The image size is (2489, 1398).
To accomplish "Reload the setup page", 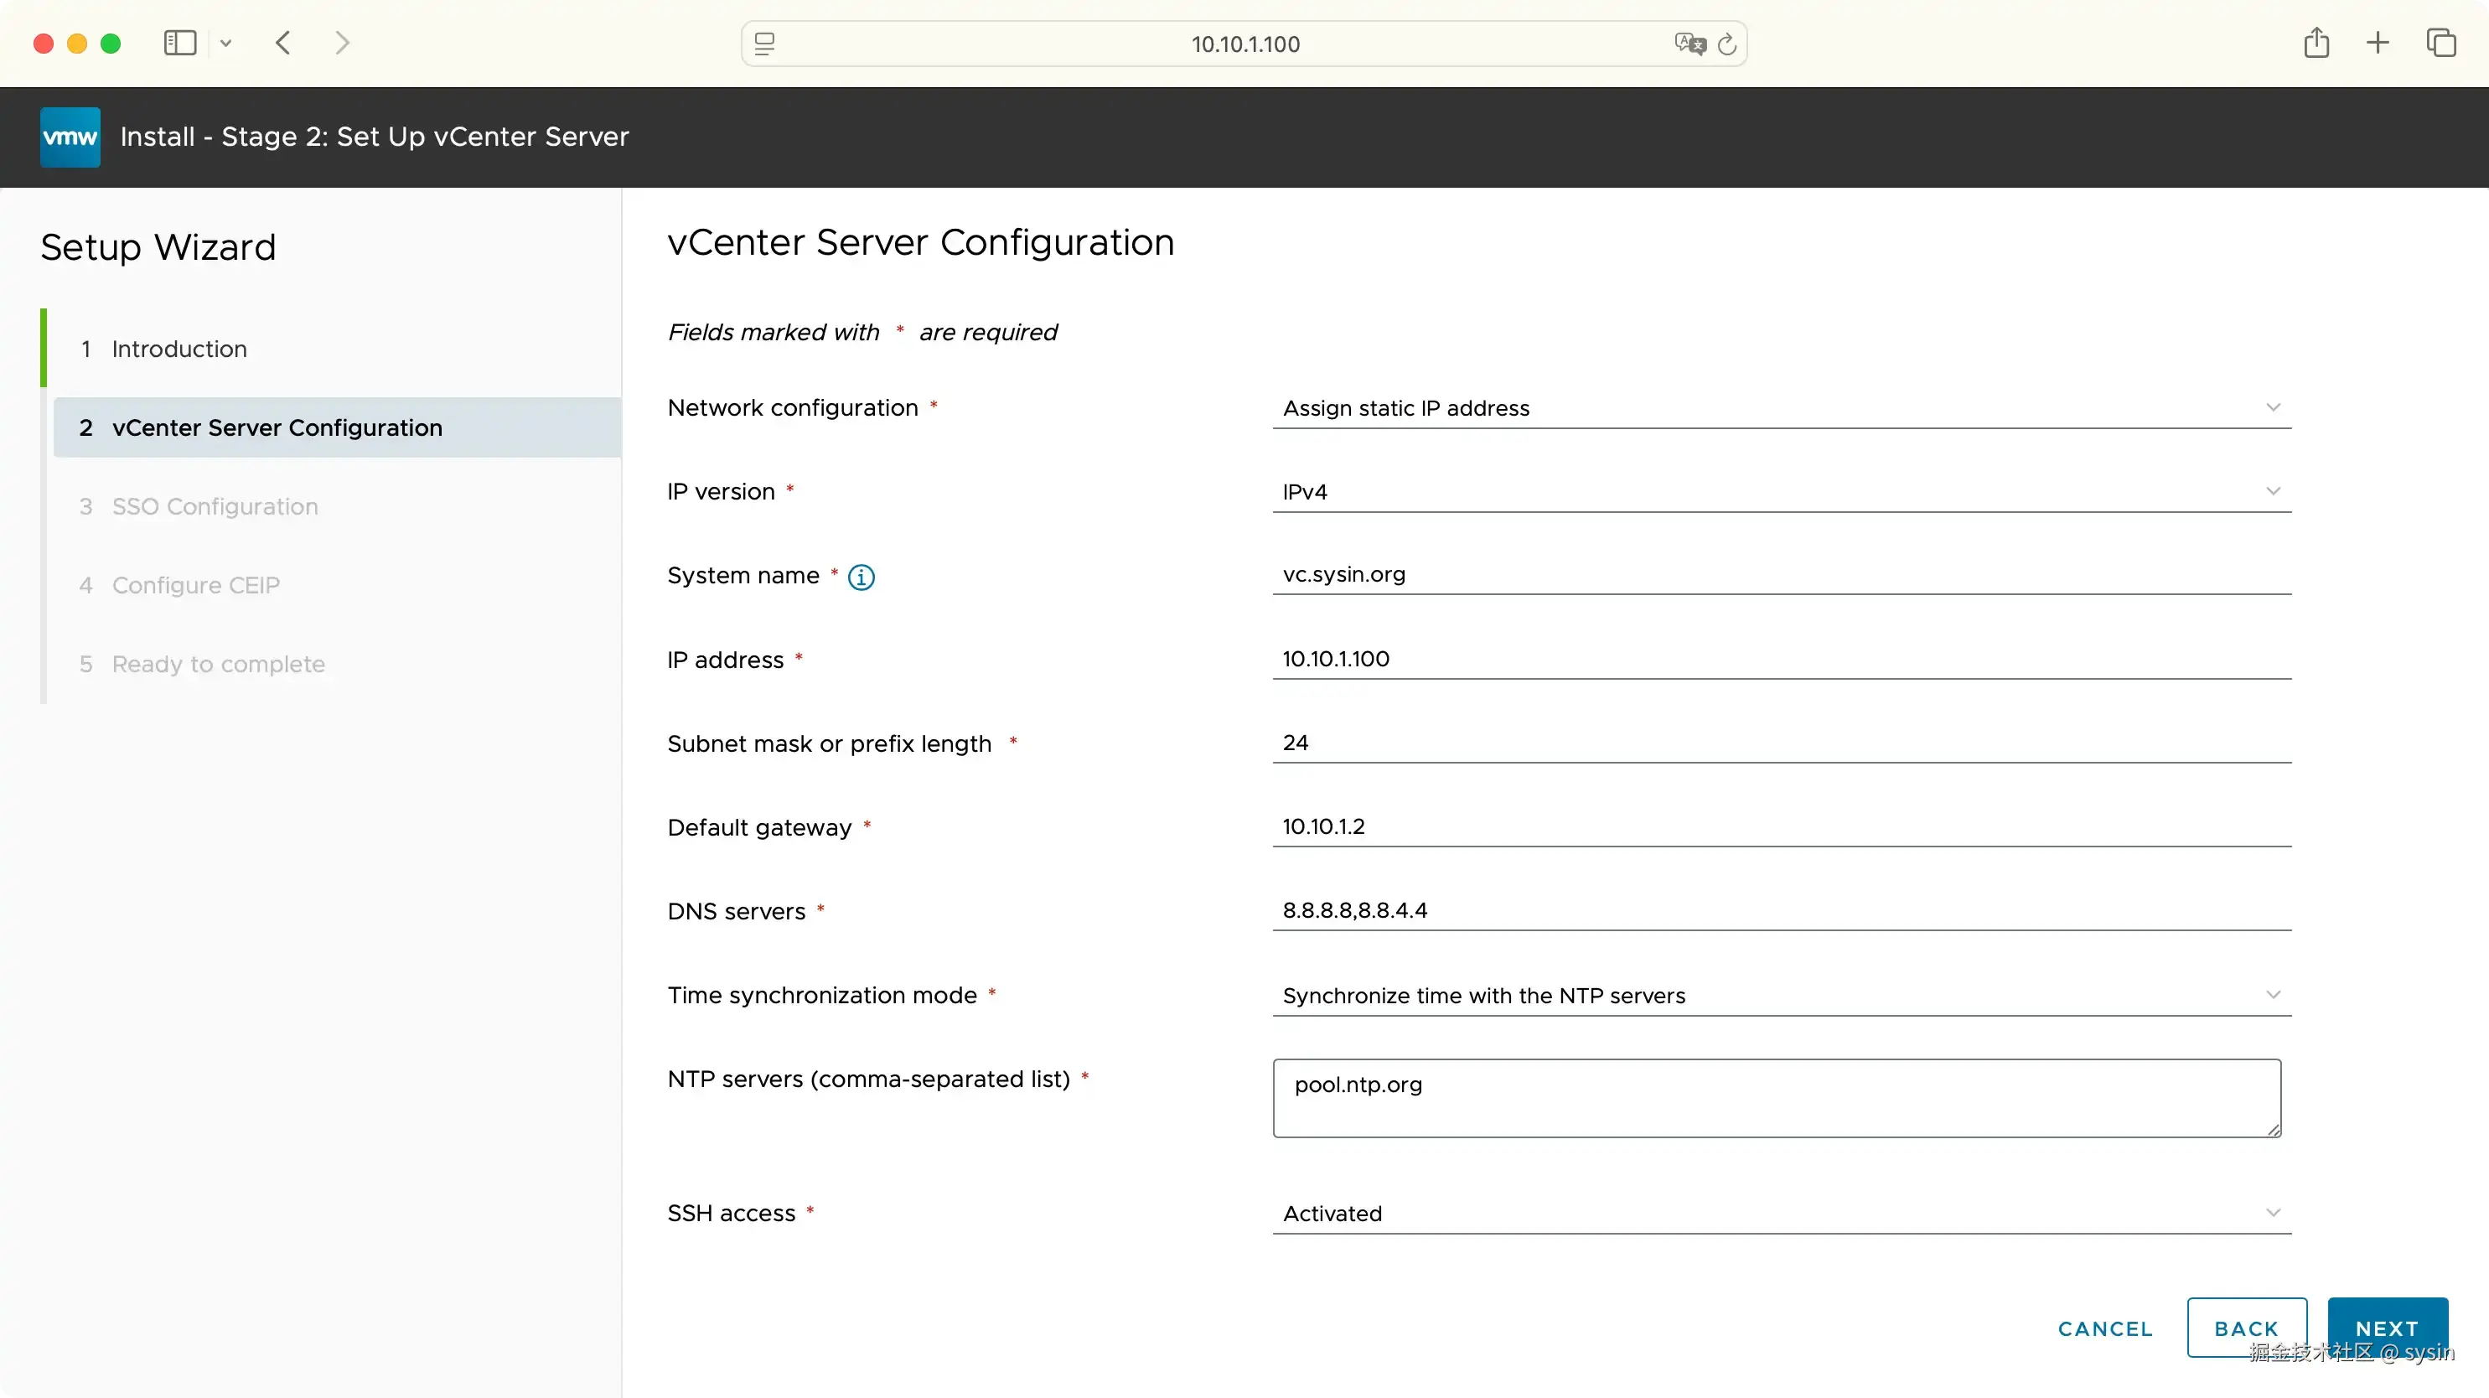I will [x=1727, y=44].
